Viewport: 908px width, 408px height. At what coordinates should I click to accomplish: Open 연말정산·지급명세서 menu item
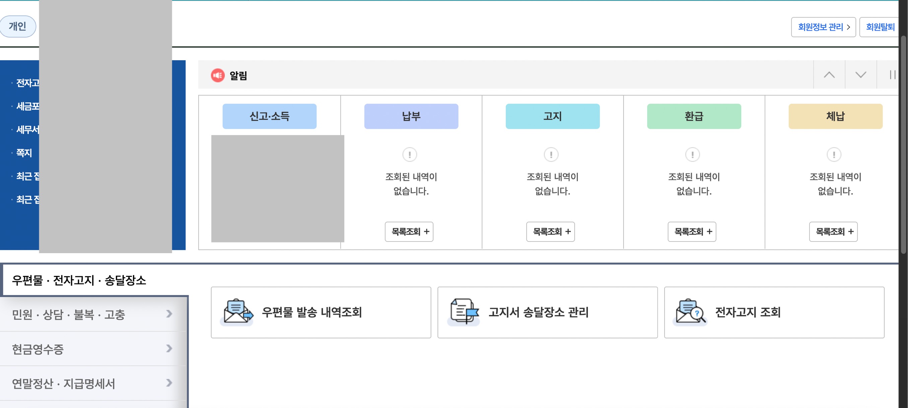point(63,383)
